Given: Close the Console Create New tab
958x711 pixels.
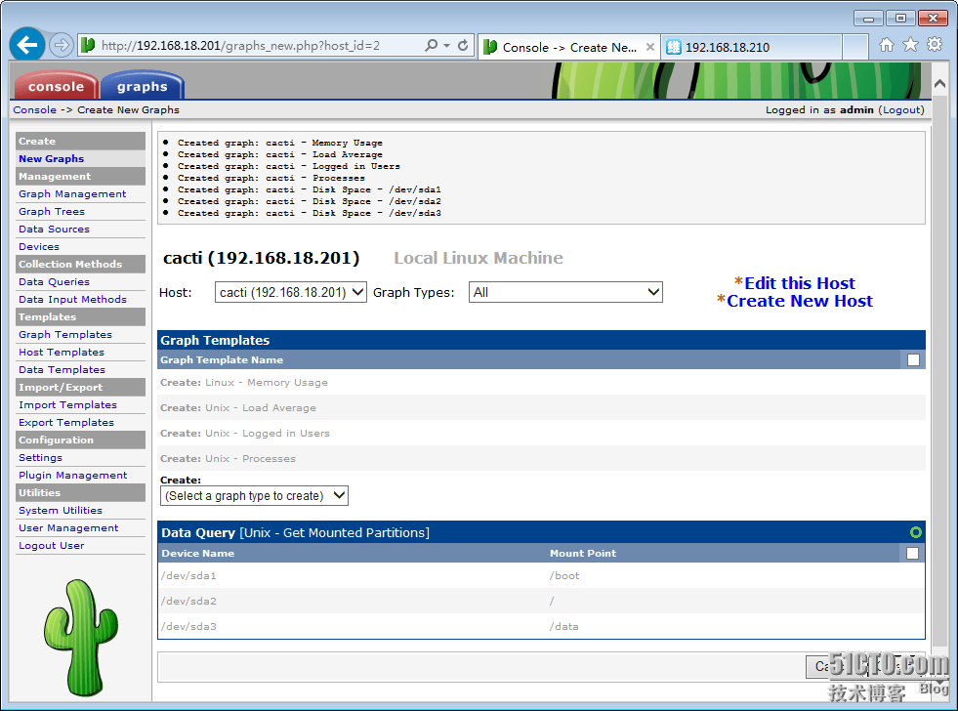Looking at the screenshot, I should [x=650, y=47].
